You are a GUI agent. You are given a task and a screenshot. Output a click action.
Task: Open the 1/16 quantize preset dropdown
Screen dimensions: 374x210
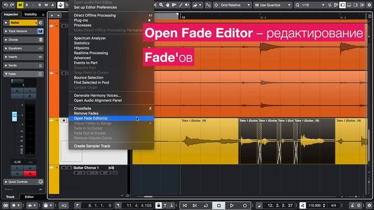(x=313, y=5)
